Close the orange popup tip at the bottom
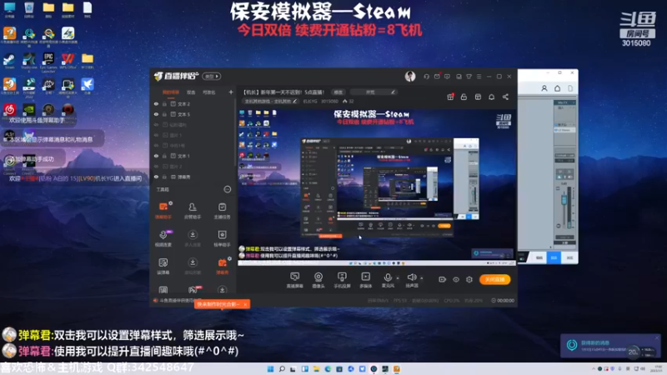This screenshot has height=375, width=667. click(x=245, y=304)
